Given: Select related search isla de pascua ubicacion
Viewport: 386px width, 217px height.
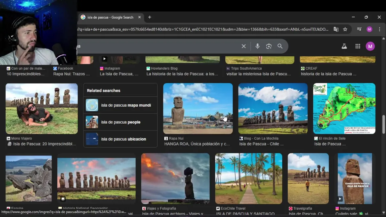Looking at the screenshot, I should (120, 139).
